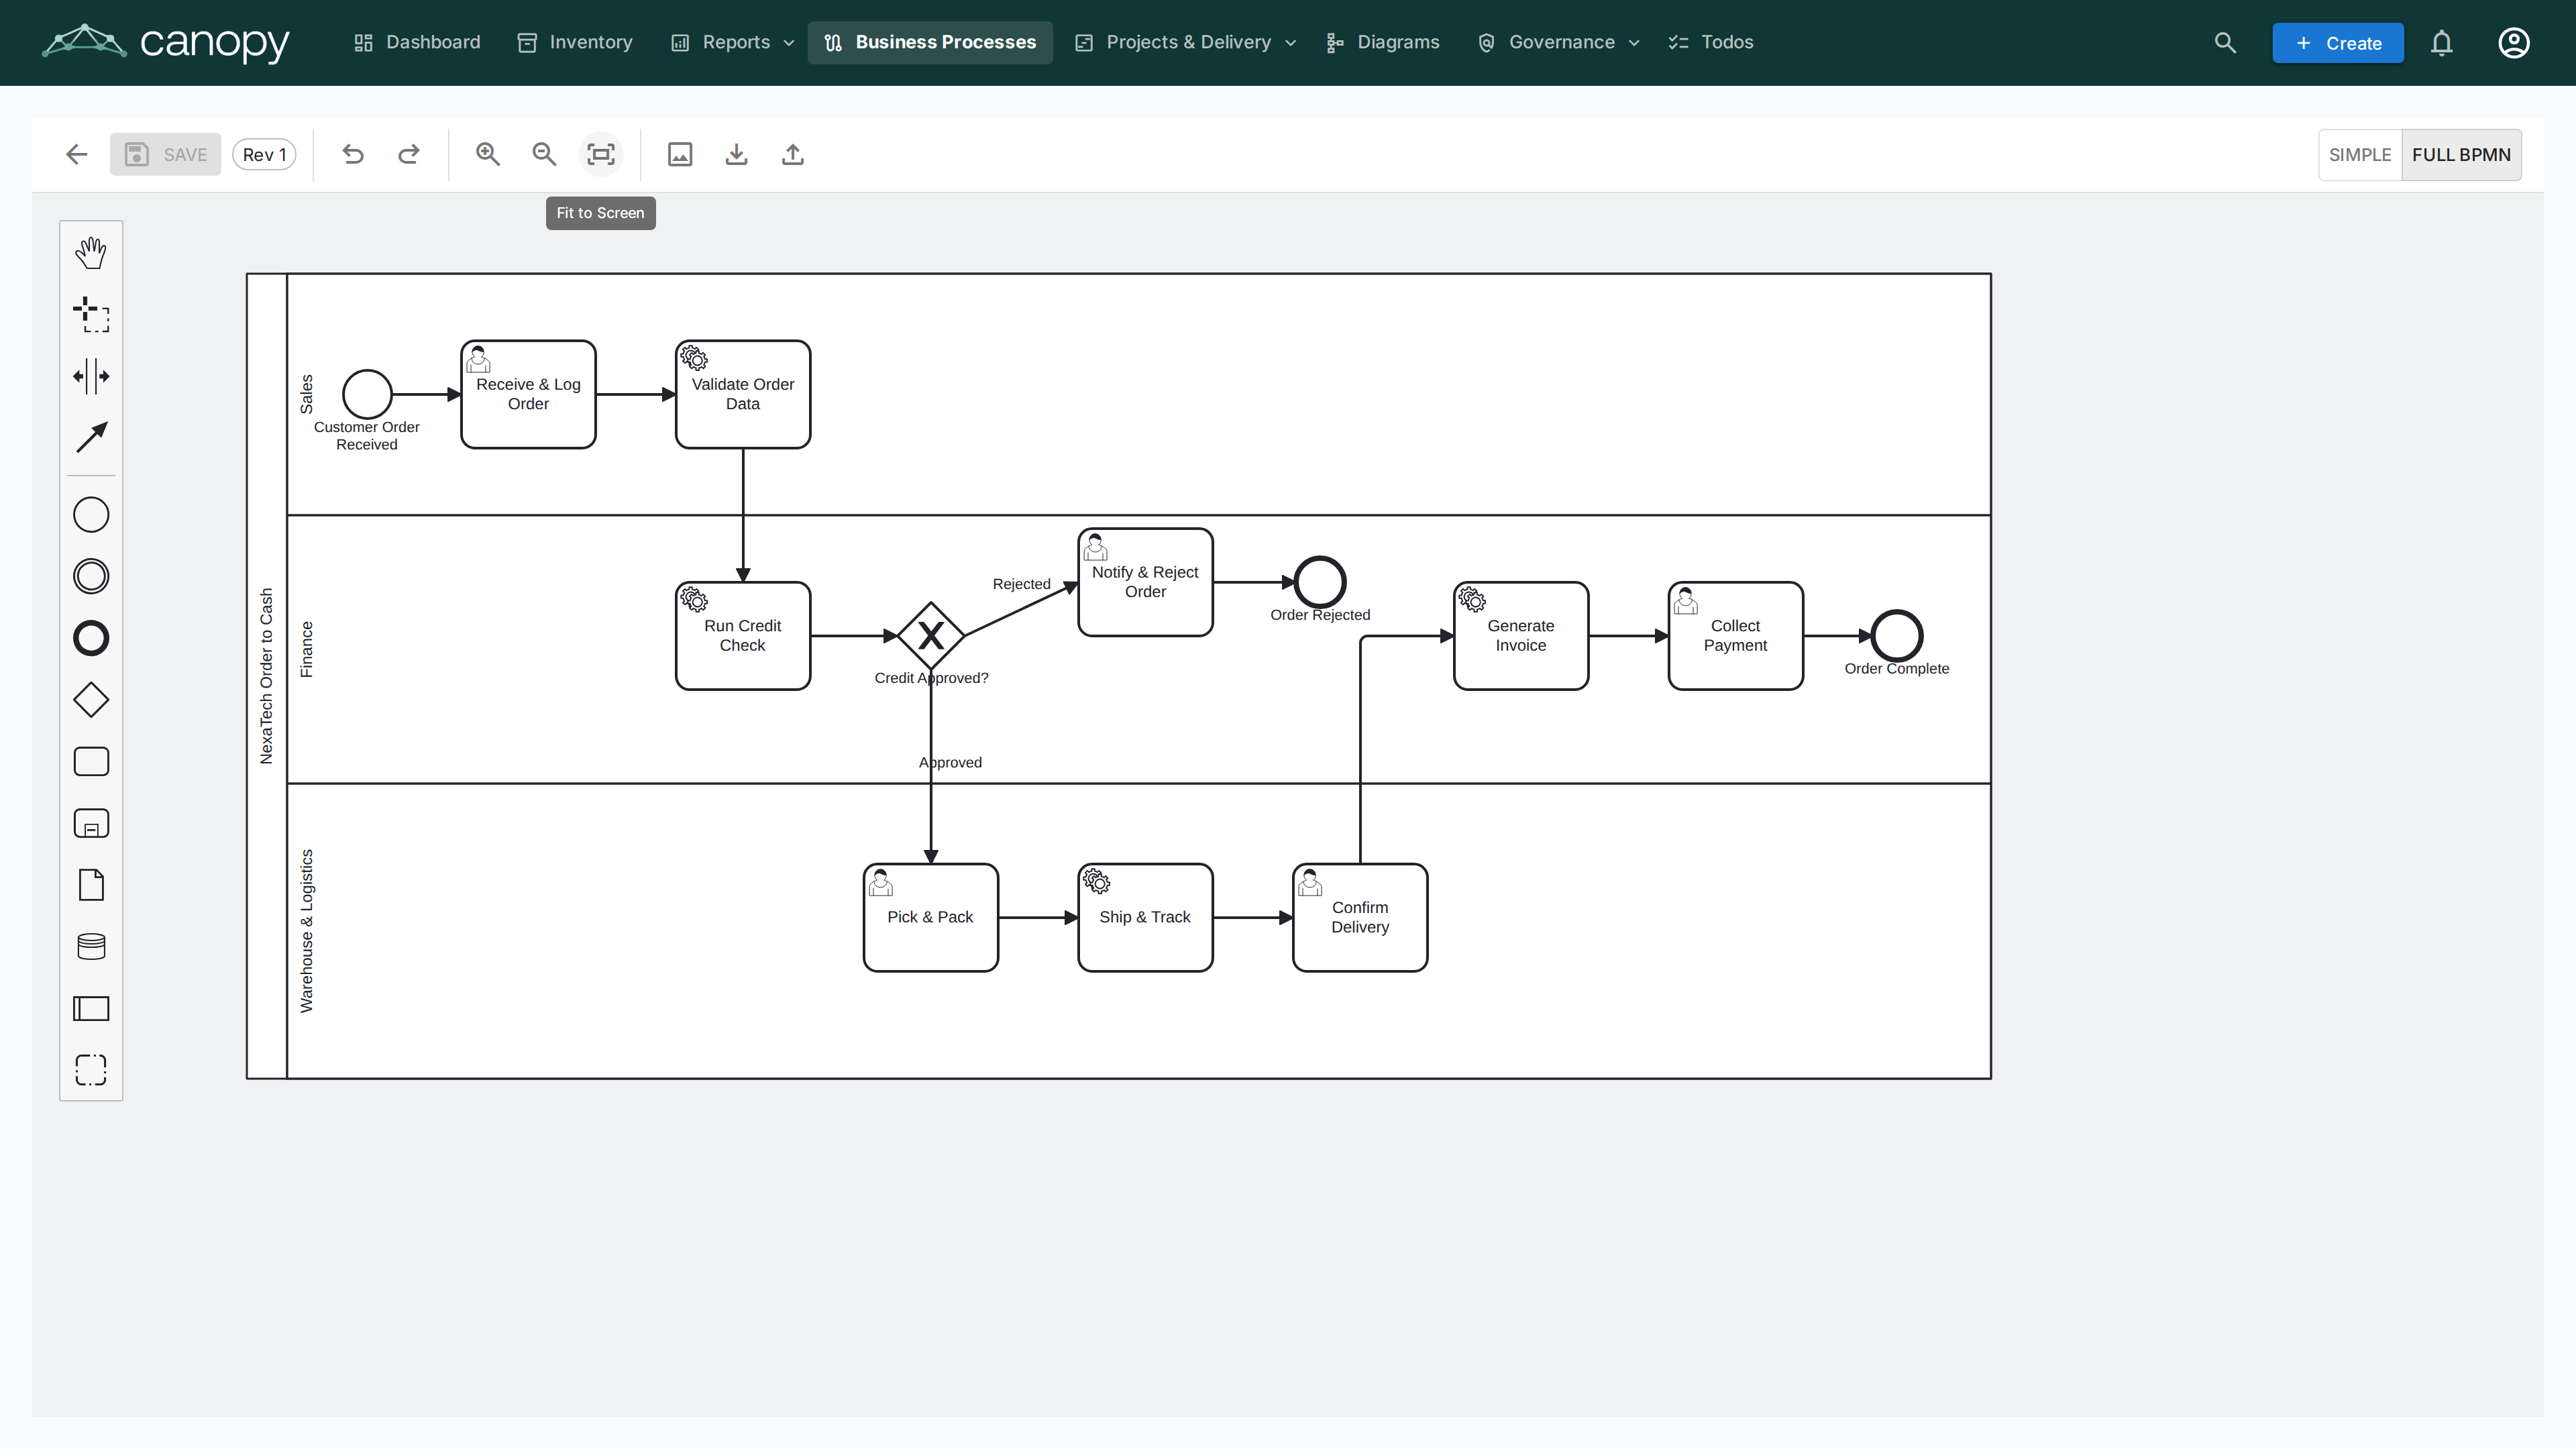This screenshot has width=2576, height=1449.
Task: Download the BPMN diagram
Action: click(737, 155)
